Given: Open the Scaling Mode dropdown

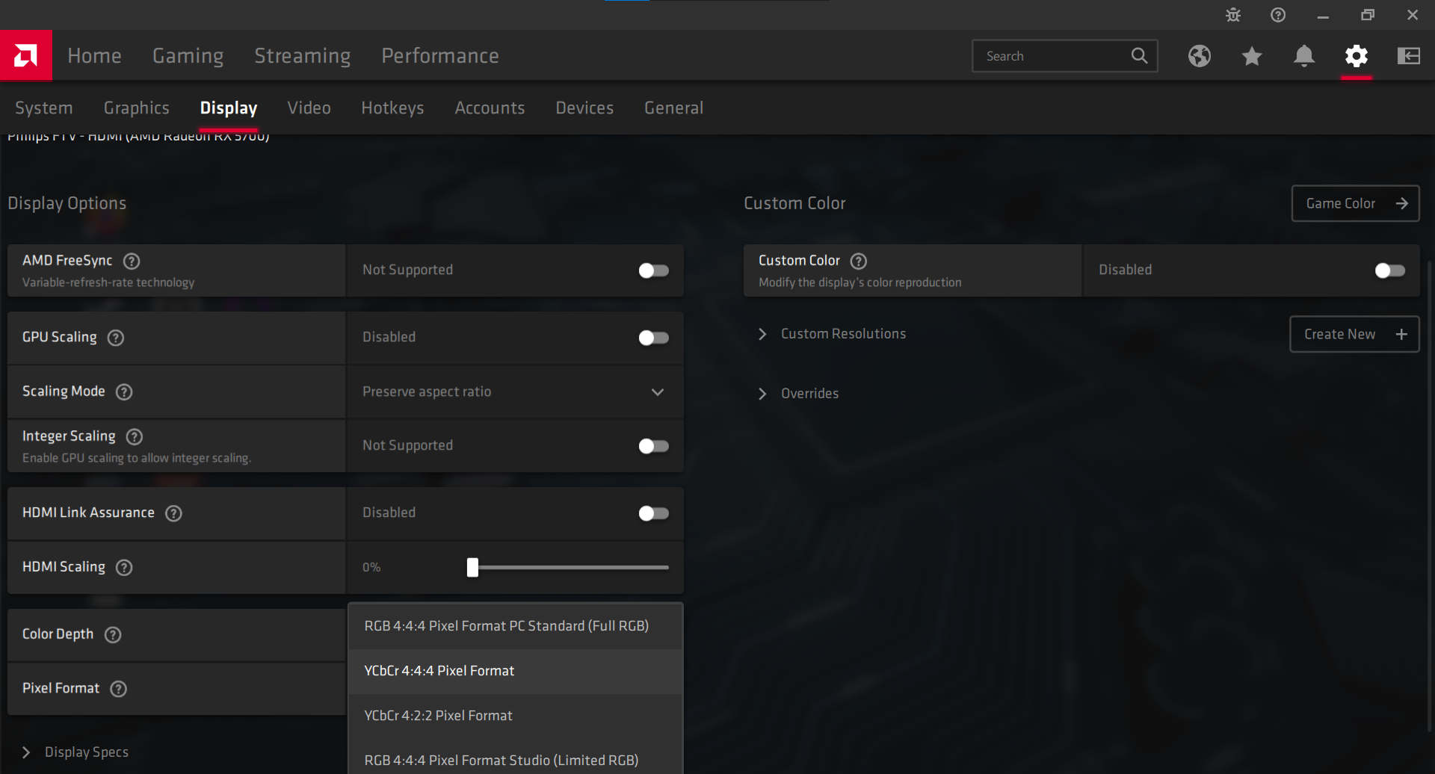Looking at the screenshot, I should click(658, 391).
